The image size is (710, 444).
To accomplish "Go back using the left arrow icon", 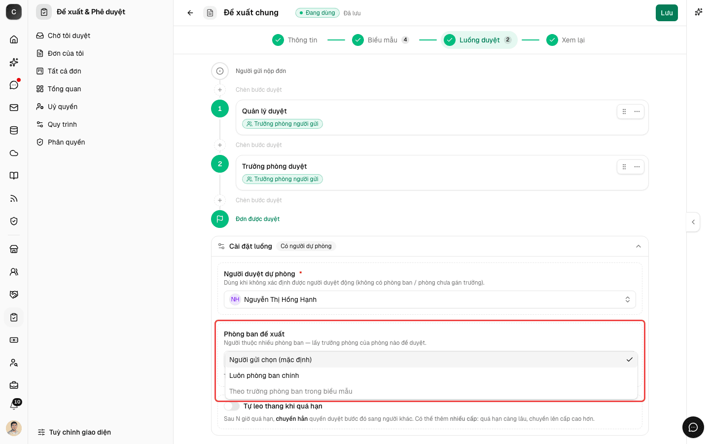I will (190, 13).
